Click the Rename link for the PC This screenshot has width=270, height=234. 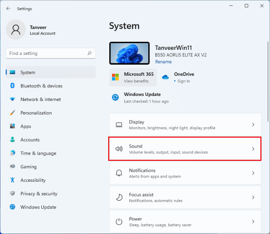tap(163, 62)
